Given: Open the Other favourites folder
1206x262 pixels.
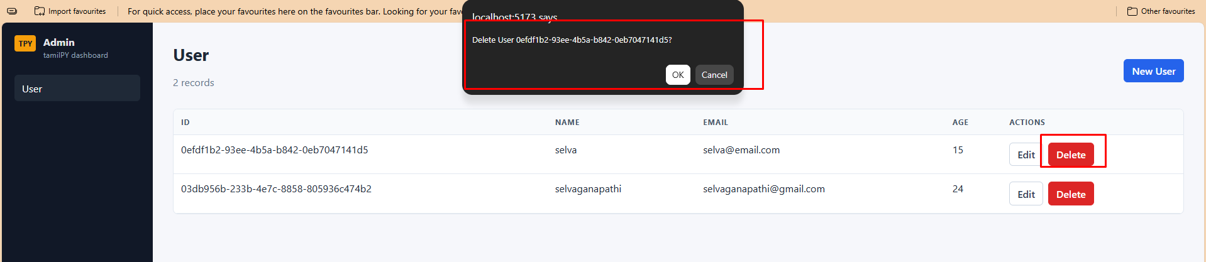Looking at the screenshot, I should pyautogui.click(x=1161, y=11).
